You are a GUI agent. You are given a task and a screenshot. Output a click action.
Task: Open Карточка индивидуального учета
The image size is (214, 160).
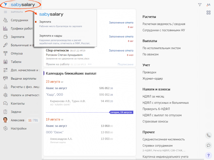click(165, 157)
